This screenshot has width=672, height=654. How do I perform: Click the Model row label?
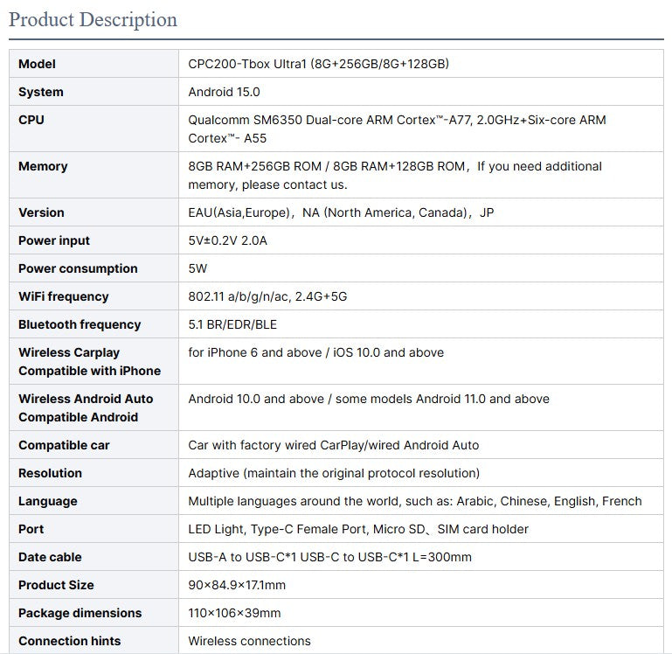(37, 64)
